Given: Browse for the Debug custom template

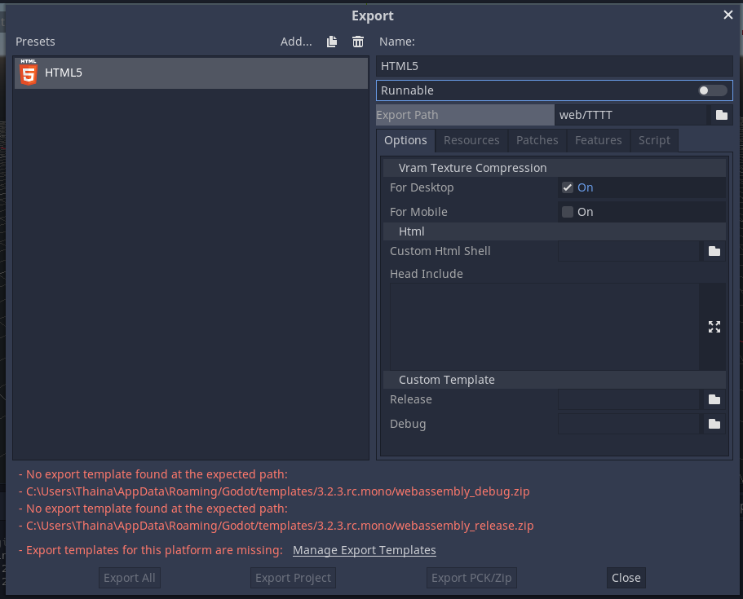Looking at the screenshot, I should (714, 424).
